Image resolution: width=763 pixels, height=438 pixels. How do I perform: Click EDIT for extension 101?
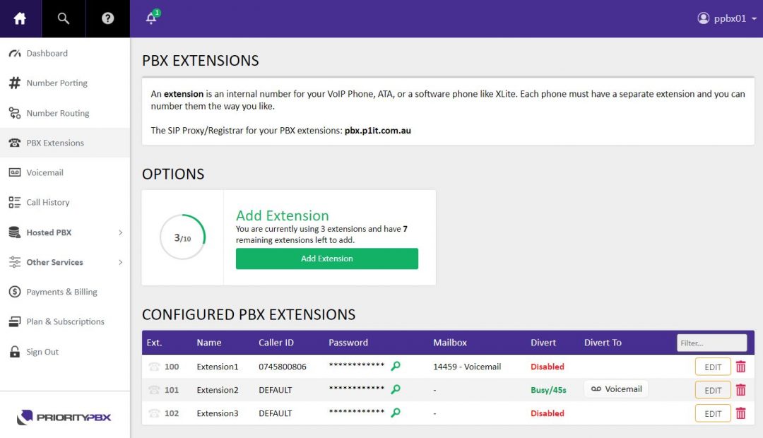pos(713,390)
